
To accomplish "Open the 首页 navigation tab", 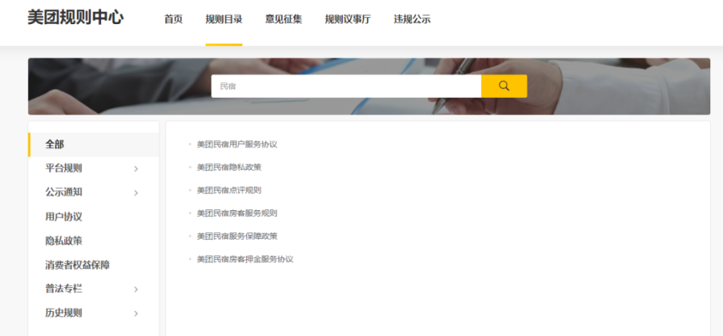I will pyautogui.click(x=173, y=20).
